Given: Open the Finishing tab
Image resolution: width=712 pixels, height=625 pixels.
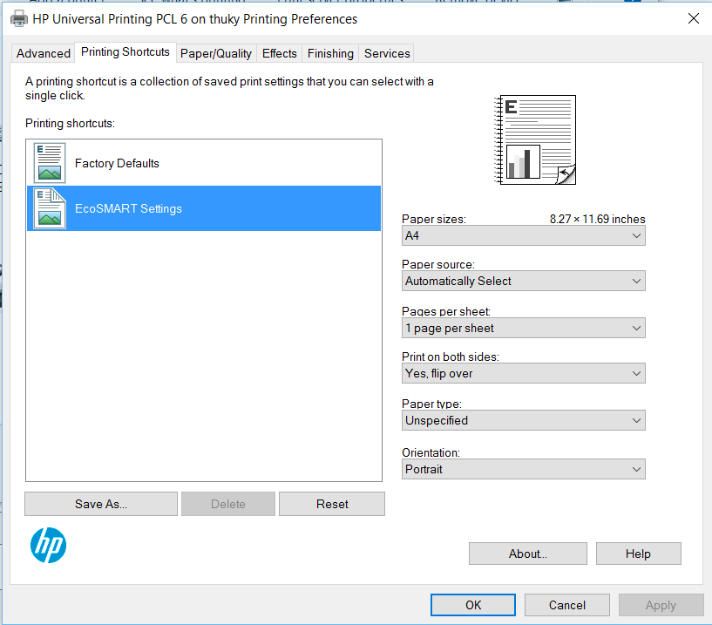Looking at the screenshot, I should point(330,53).
